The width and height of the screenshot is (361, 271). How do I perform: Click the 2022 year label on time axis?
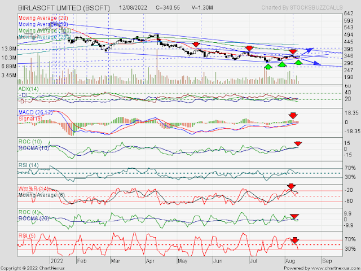56,261
